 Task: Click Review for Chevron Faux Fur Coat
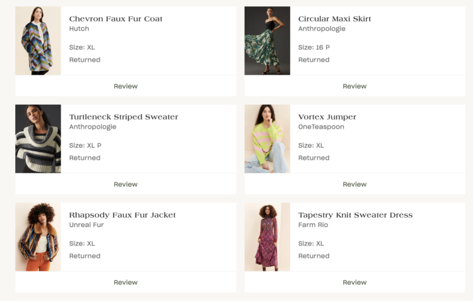pyautogui.click(x=126, y=86)
